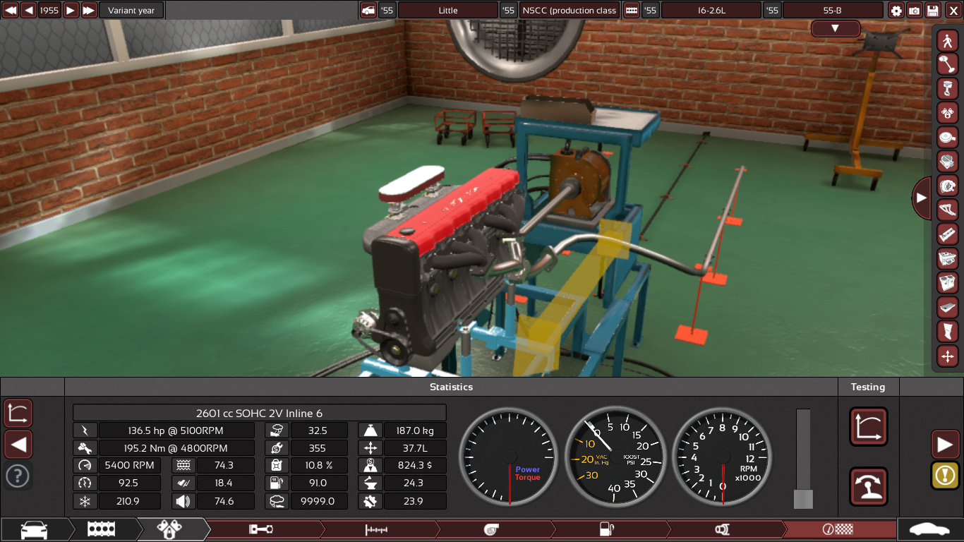Toggle the walking person camera mode

click(x=947, y=40)
